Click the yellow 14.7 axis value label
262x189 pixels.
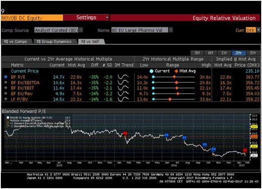point(254,155)
